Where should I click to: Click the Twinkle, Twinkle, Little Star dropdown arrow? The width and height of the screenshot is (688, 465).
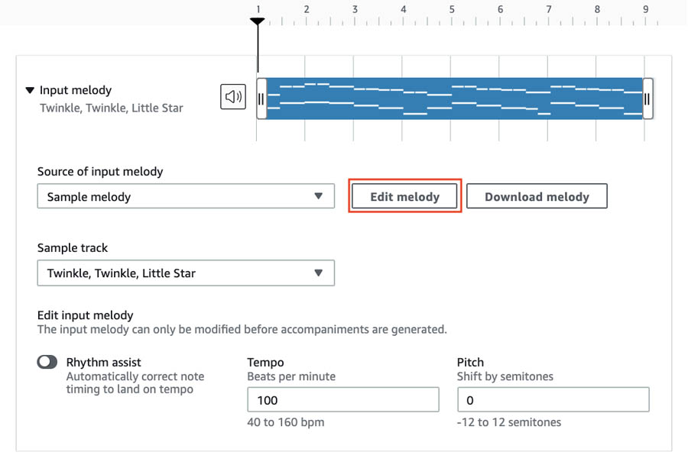pyautogui.click(x=319, y=273)
